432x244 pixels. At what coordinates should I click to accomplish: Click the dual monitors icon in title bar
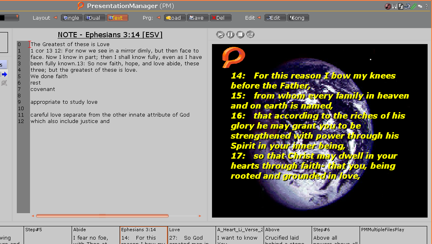[420, 6]
